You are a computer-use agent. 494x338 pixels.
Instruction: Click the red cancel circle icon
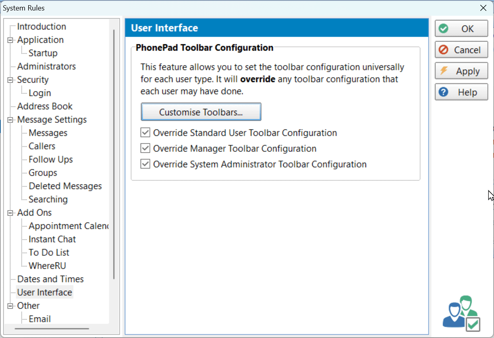pos(444,50)
